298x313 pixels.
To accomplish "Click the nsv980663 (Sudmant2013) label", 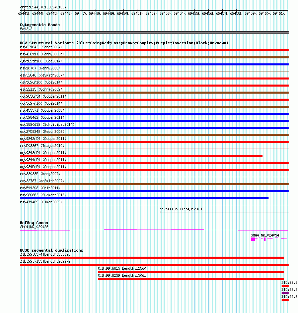I will click(x=43, y=195).
